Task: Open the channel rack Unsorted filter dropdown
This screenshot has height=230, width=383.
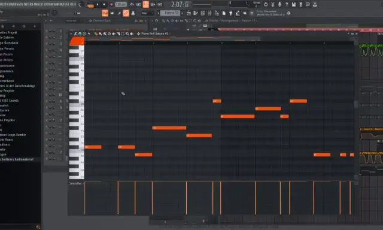Action: pos(74,21)
